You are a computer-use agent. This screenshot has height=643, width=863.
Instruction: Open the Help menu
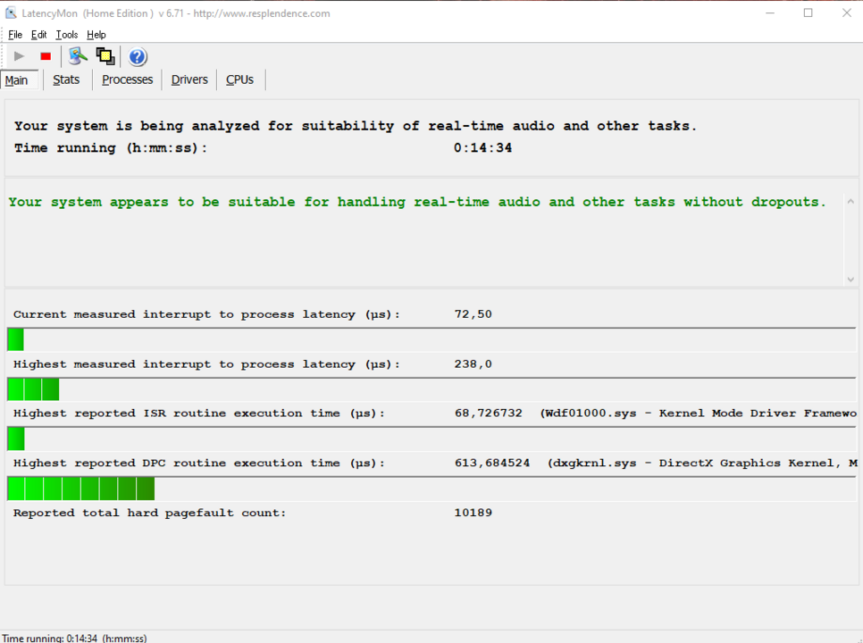tap(96, 35)
